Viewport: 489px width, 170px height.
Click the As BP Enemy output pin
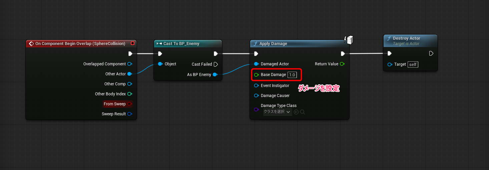(x=215, y=75)
